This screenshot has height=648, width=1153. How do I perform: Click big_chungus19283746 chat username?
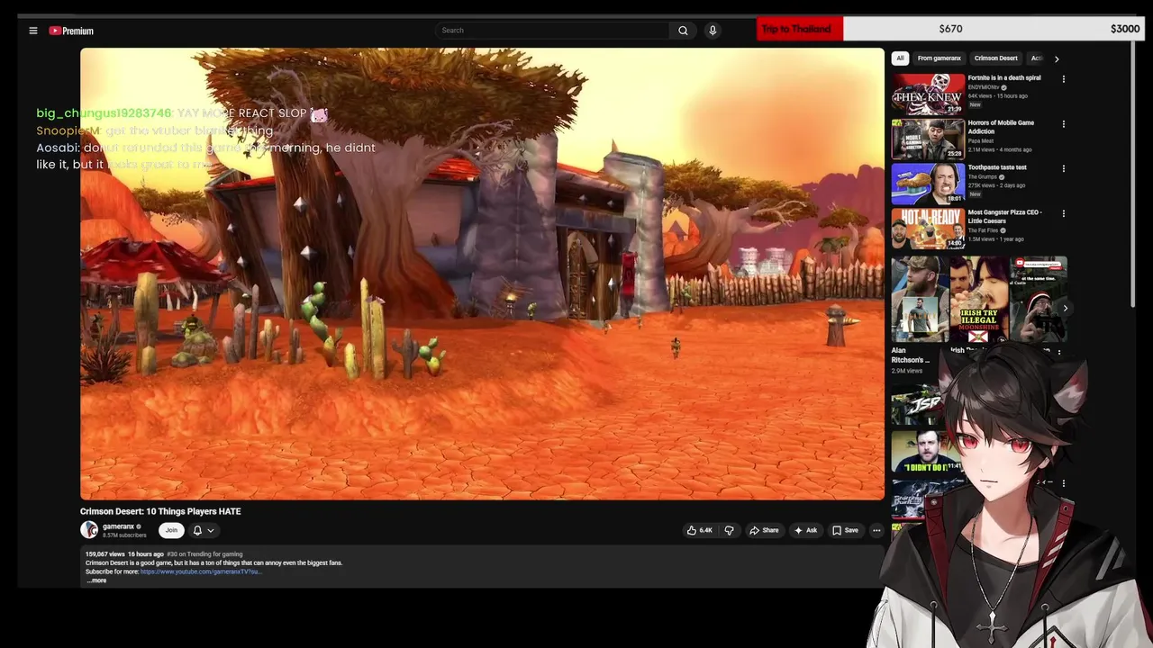(x=104, y=113)
